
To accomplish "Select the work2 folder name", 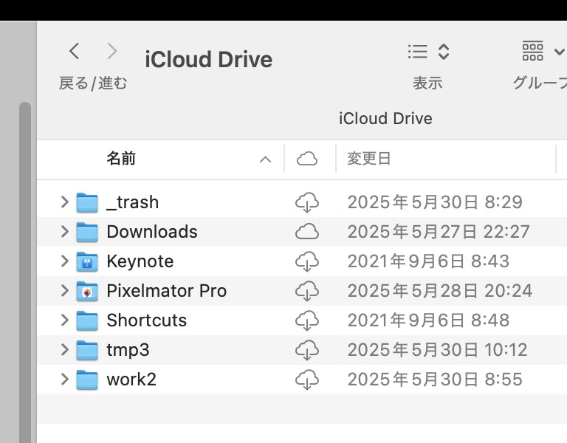I will (131, 380).
